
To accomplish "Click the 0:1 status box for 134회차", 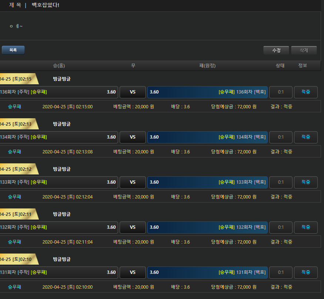I will click(x=281, y=137).
